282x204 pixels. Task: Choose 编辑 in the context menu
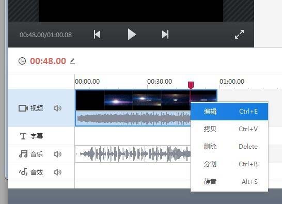point(229,112)
